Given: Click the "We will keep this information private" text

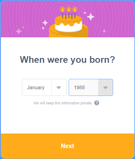Looking at the screenshot, I should 63,103.
